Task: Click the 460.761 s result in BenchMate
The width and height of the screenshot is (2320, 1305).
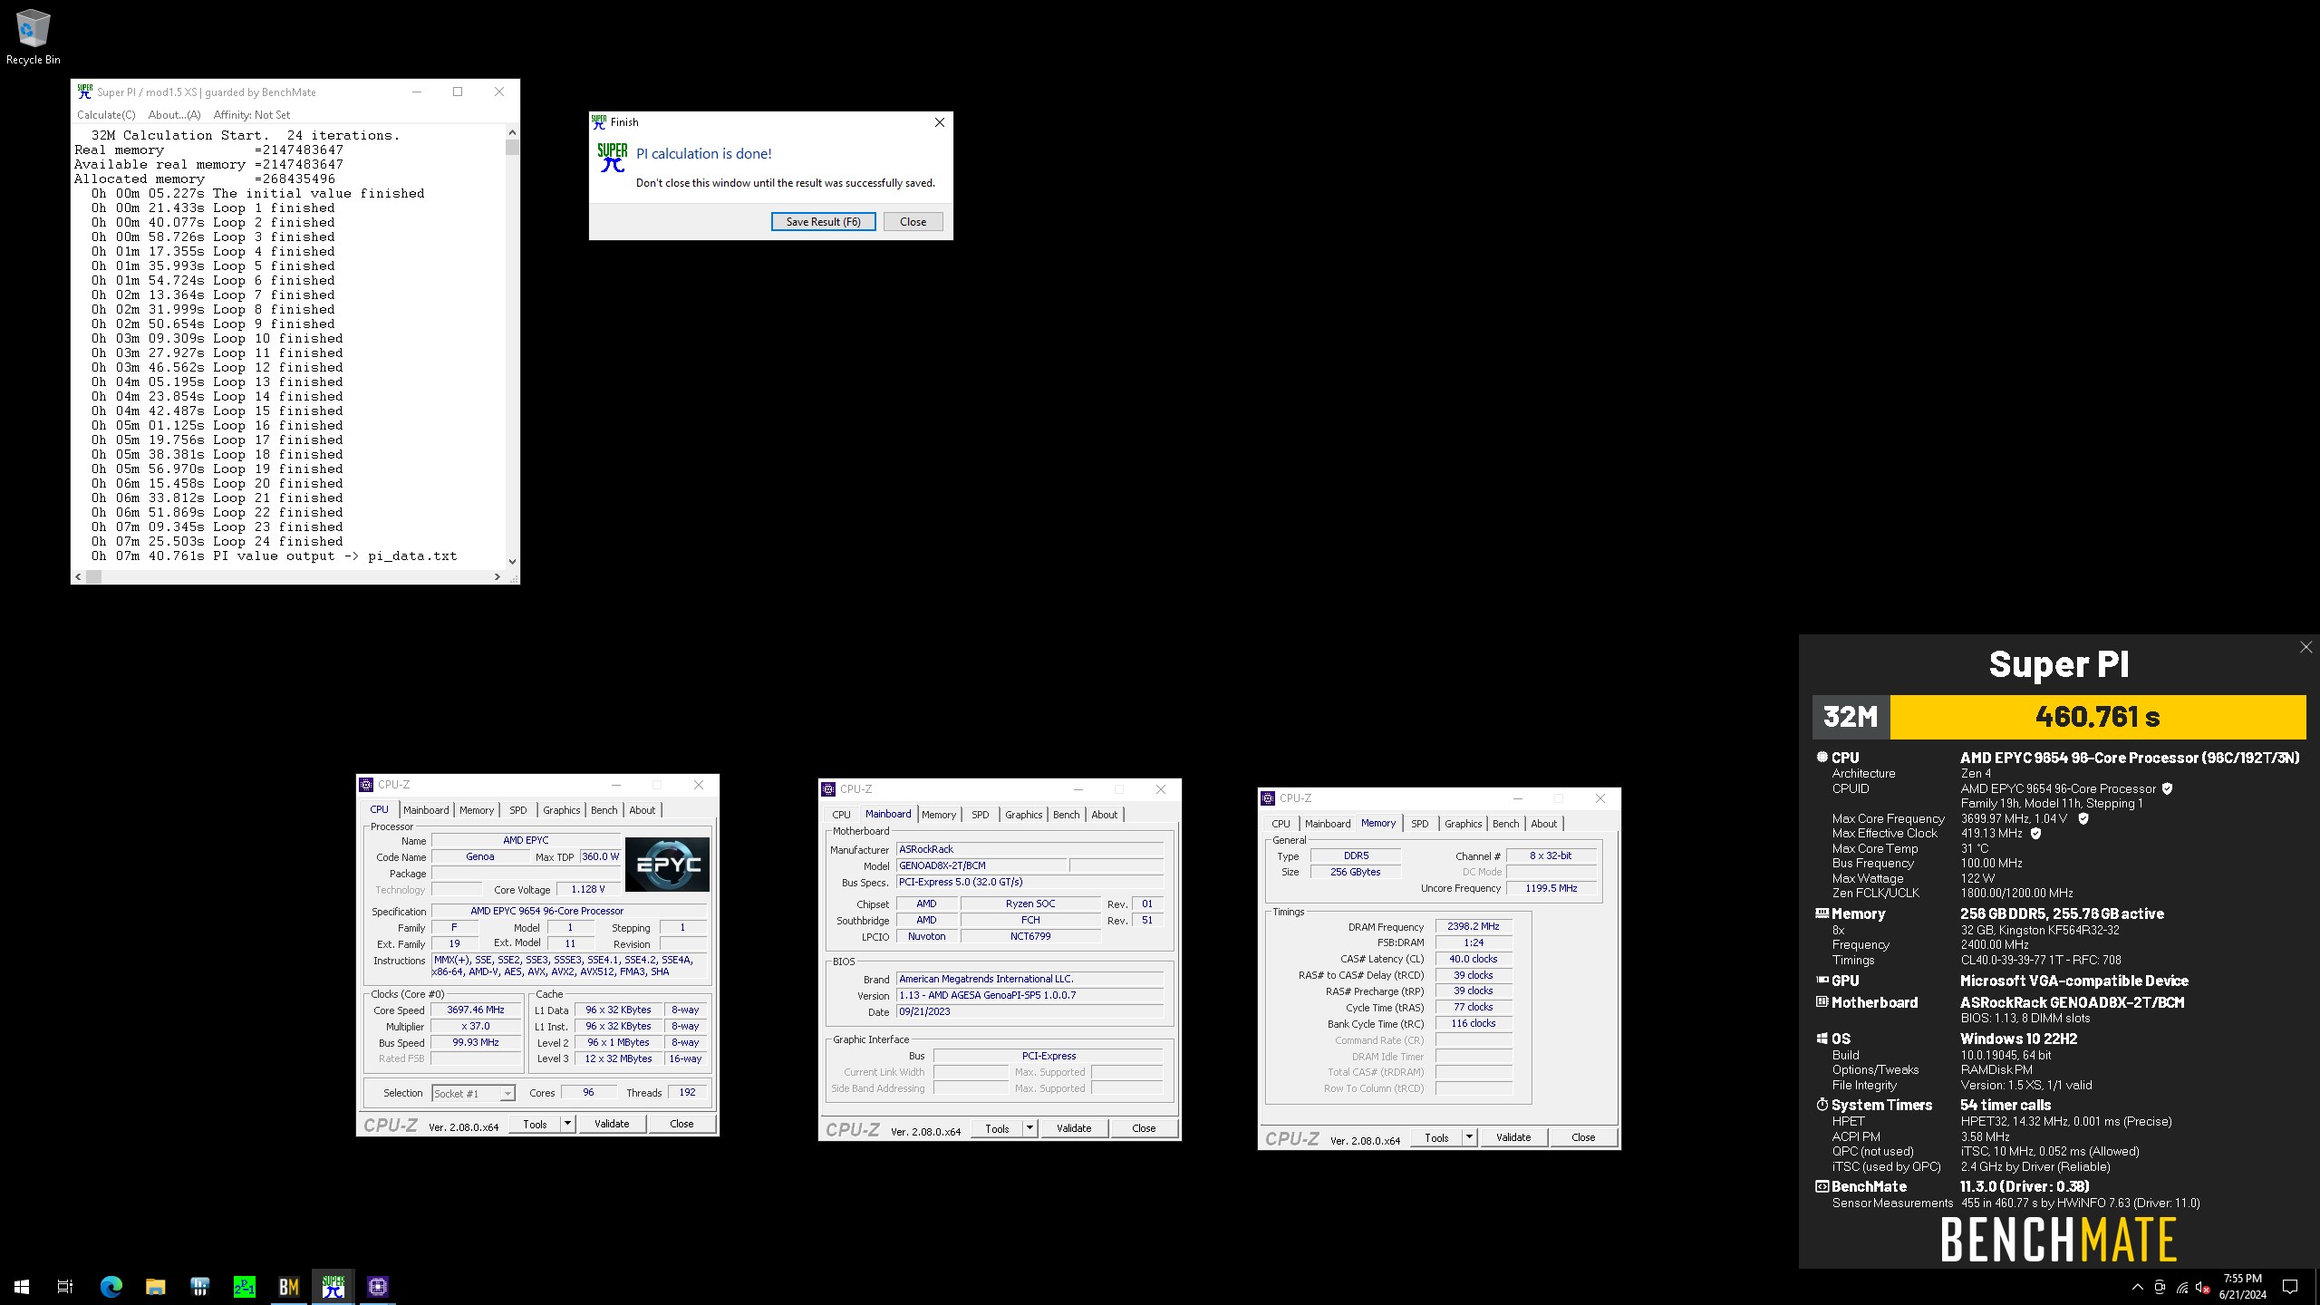Action: (x=2097, y=717)
